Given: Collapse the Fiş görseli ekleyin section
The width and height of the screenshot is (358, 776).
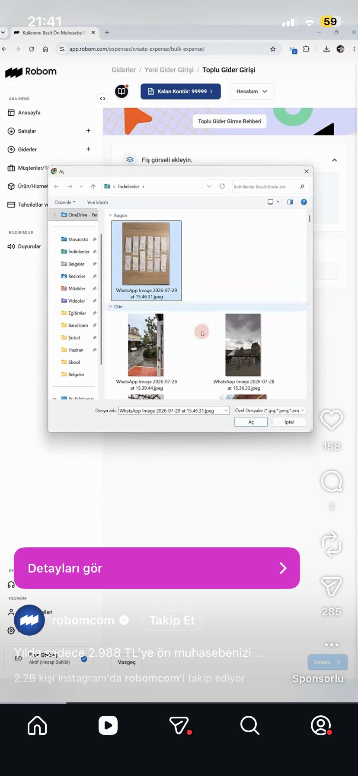Looking at the screenshot, I should click(334, 160).
